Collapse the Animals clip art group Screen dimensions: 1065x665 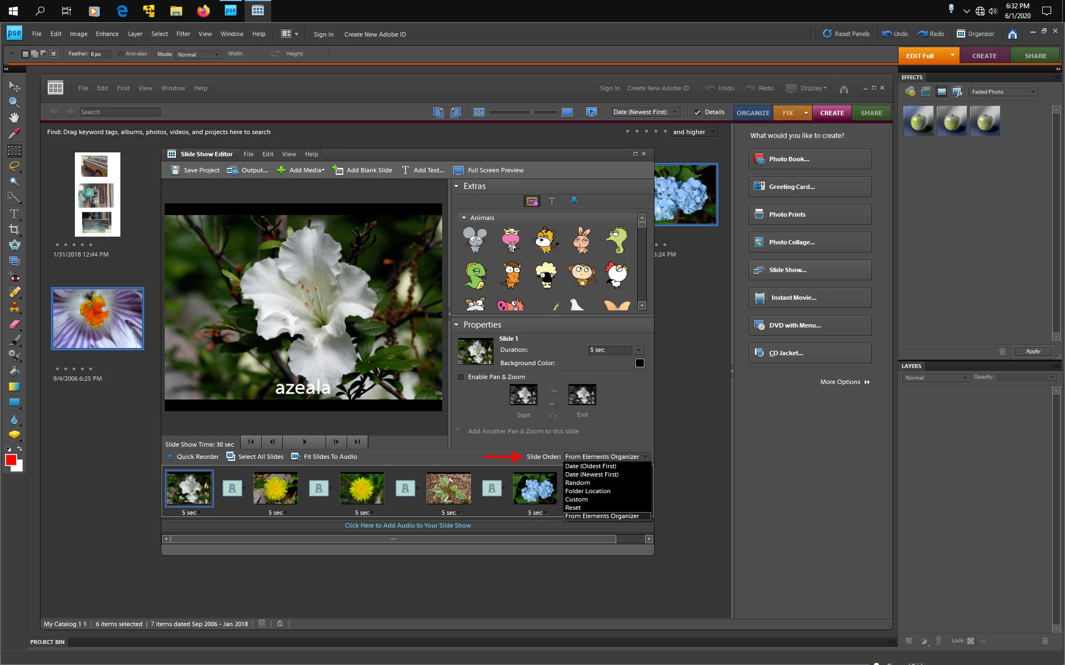[464, 218]
